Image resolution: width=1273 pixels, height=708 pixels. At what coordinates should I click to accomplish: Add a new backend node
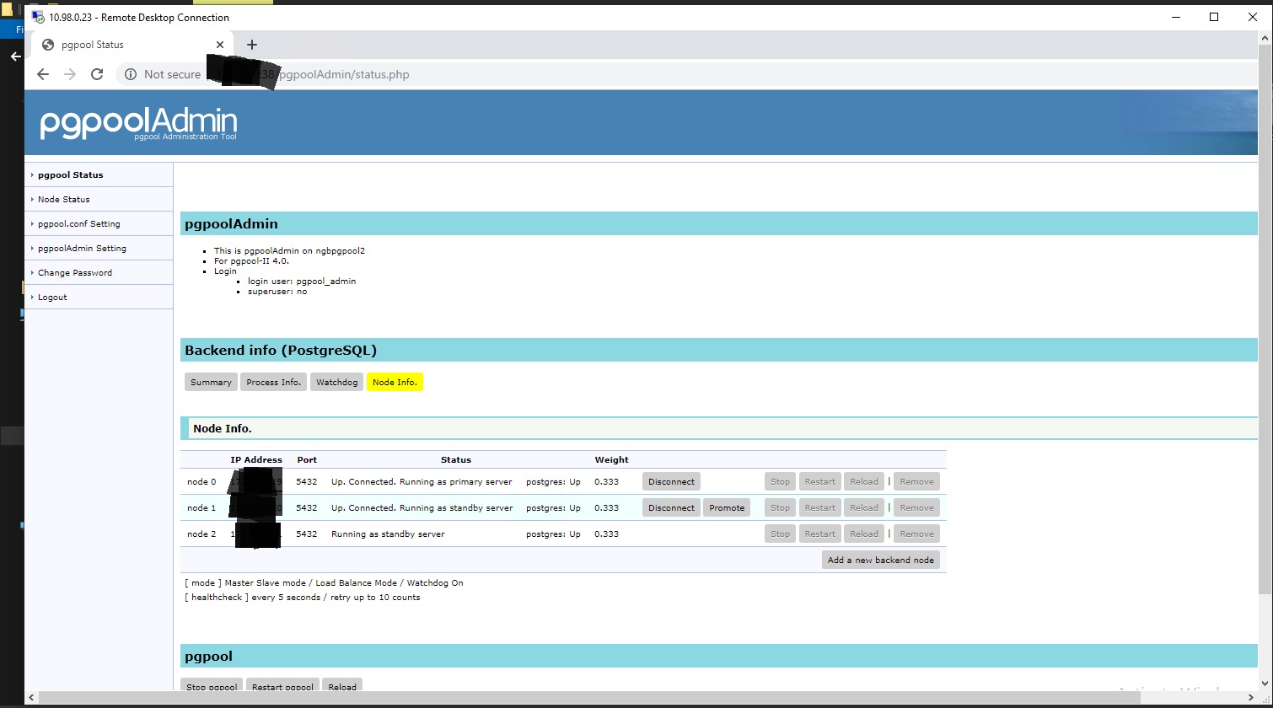pyautogui.click(x=880, y=560)
